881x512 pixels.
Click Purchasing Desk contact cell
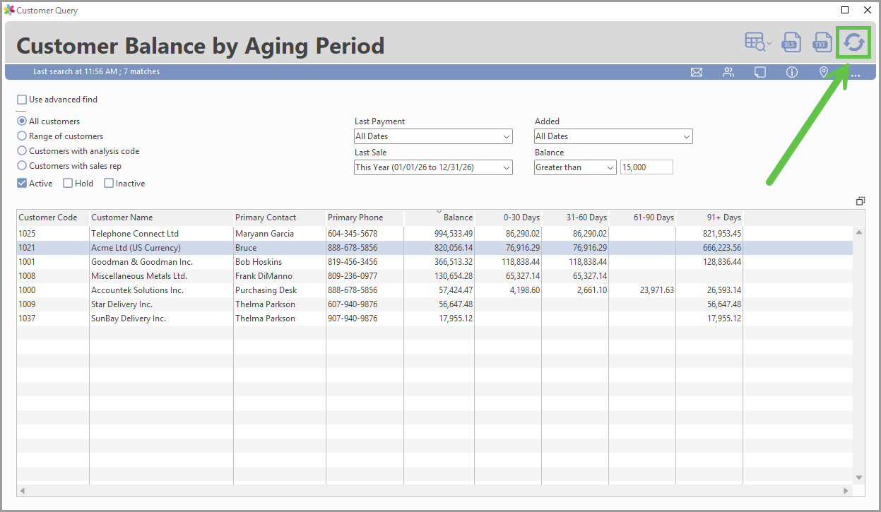coord(279,290)
